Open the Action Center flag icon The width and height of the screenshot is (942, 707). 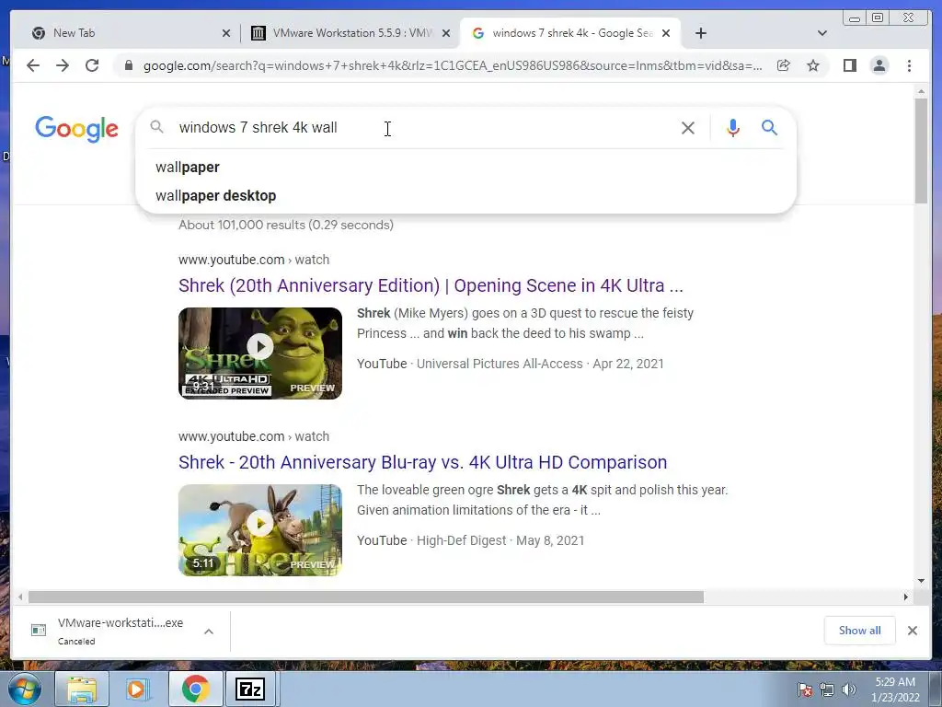[x=804, y=690]
